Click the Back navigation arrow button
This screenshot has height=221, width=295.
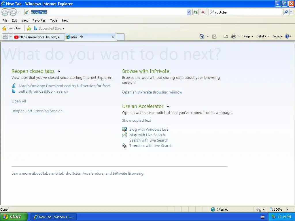pyautogui.click(x=5, y=12)
